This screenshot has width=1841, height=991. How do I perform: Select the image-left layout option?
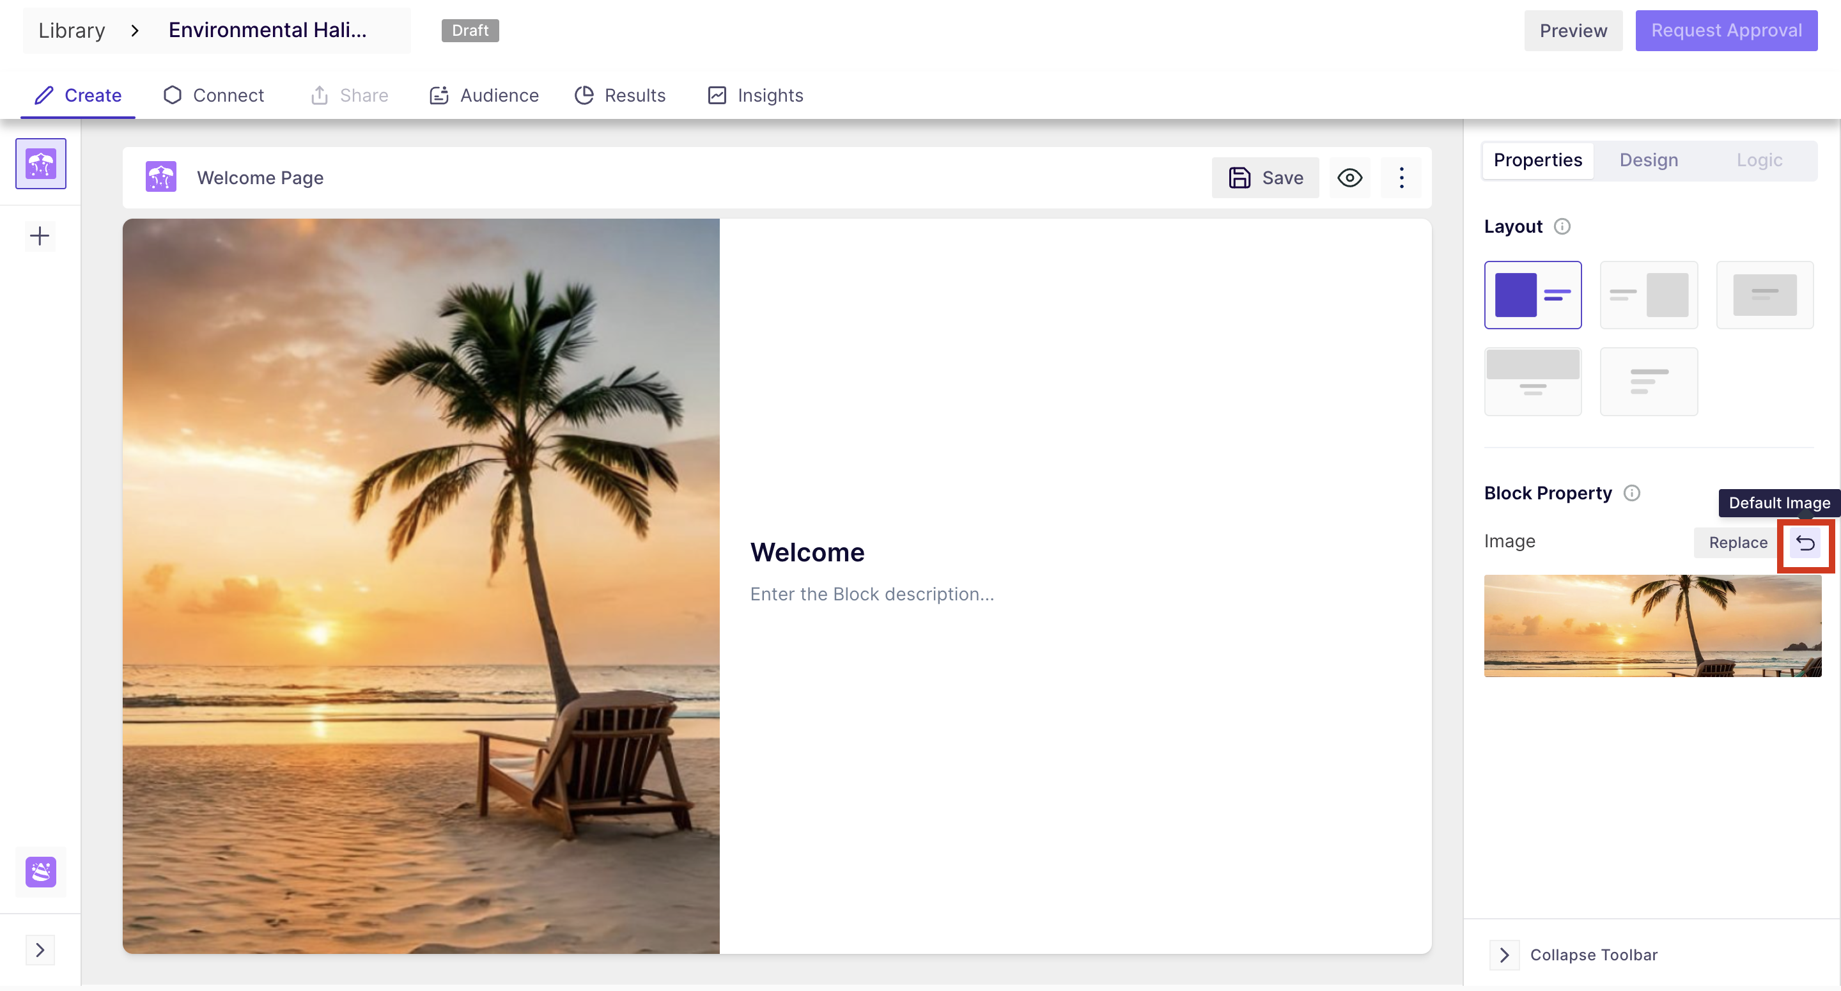pos(1533,295)
